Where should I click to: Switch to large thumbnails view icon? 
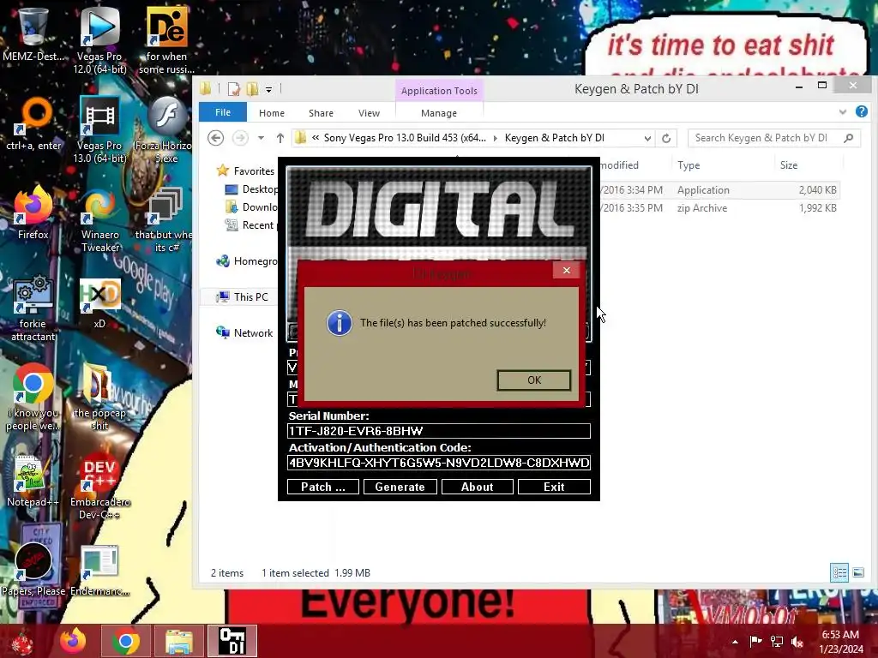point(858,572)
